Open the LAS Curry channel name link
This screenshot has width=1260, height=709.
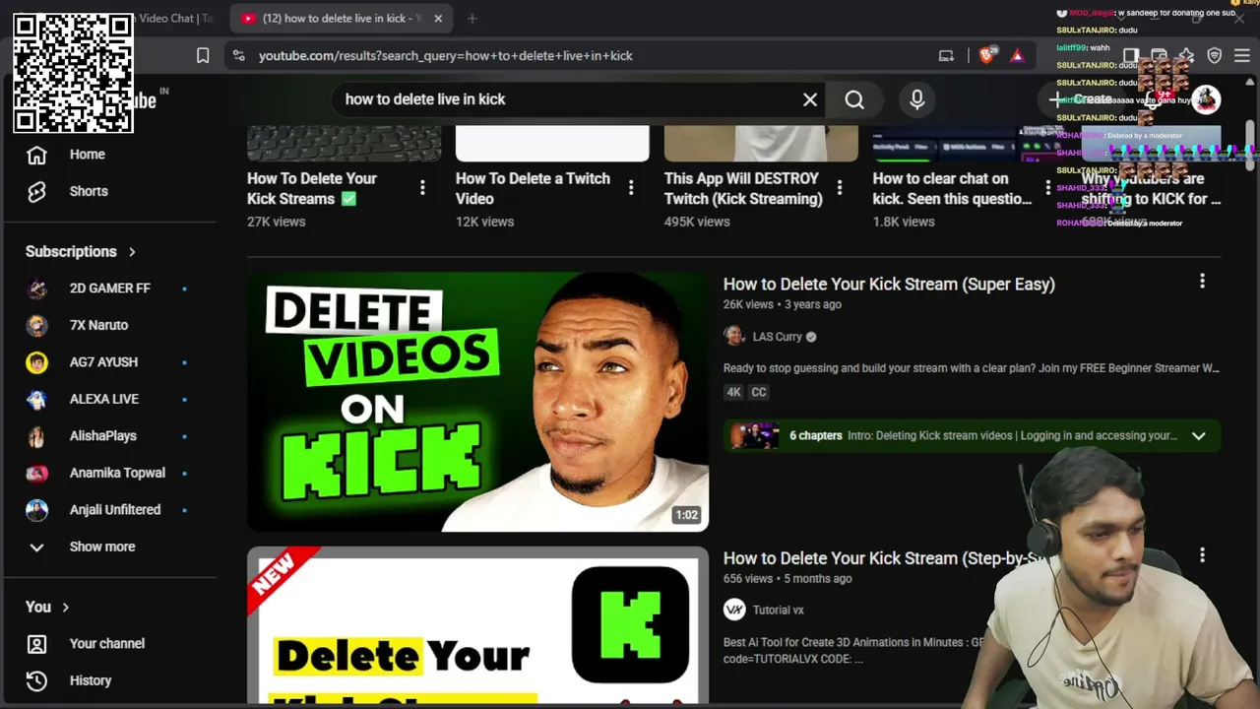click(778, 337)
